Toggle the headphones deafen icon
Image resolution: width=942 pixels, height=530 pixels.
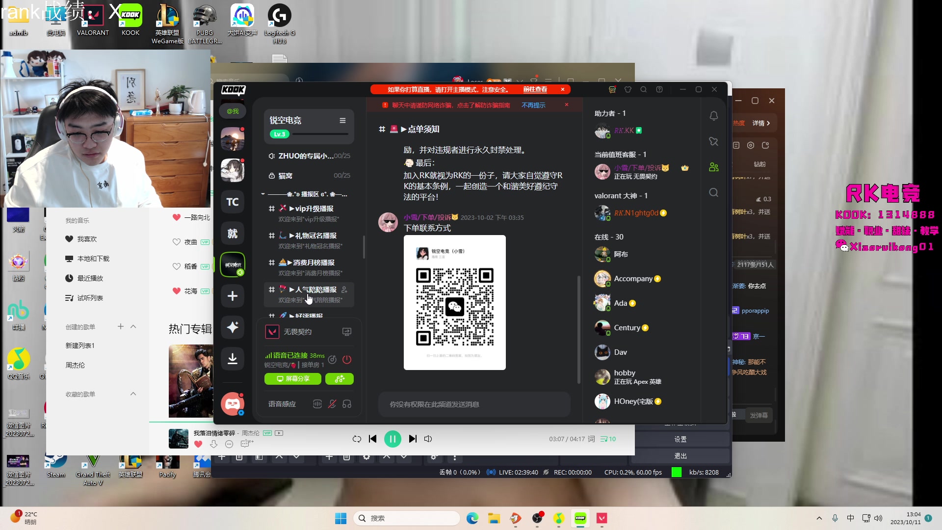tap(347, 404)
